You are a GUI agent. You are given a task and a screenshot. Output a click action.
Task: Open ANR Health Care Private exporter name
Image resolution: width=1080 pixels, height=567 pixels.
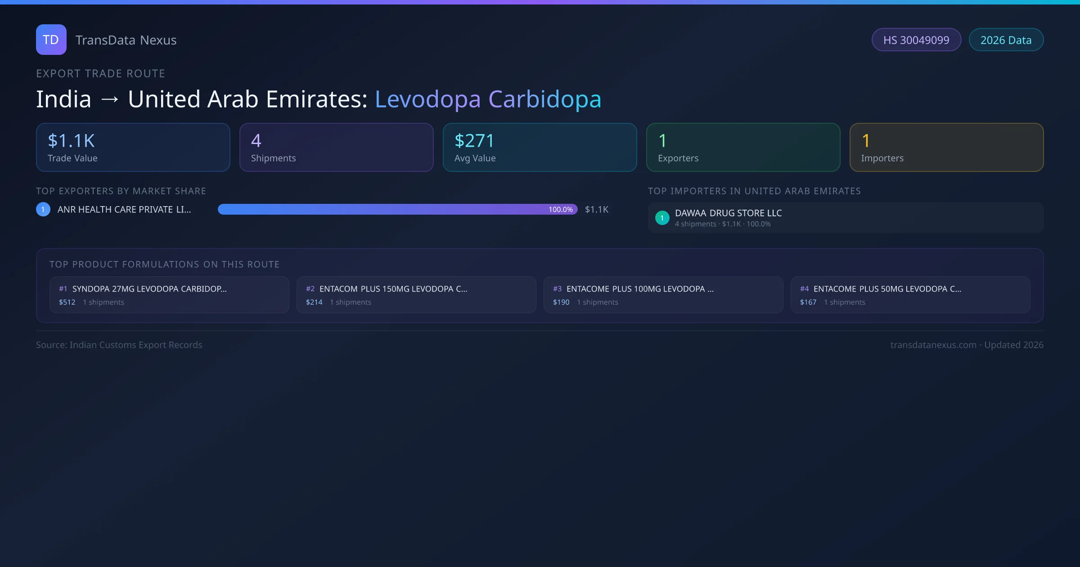click(124, 210)
